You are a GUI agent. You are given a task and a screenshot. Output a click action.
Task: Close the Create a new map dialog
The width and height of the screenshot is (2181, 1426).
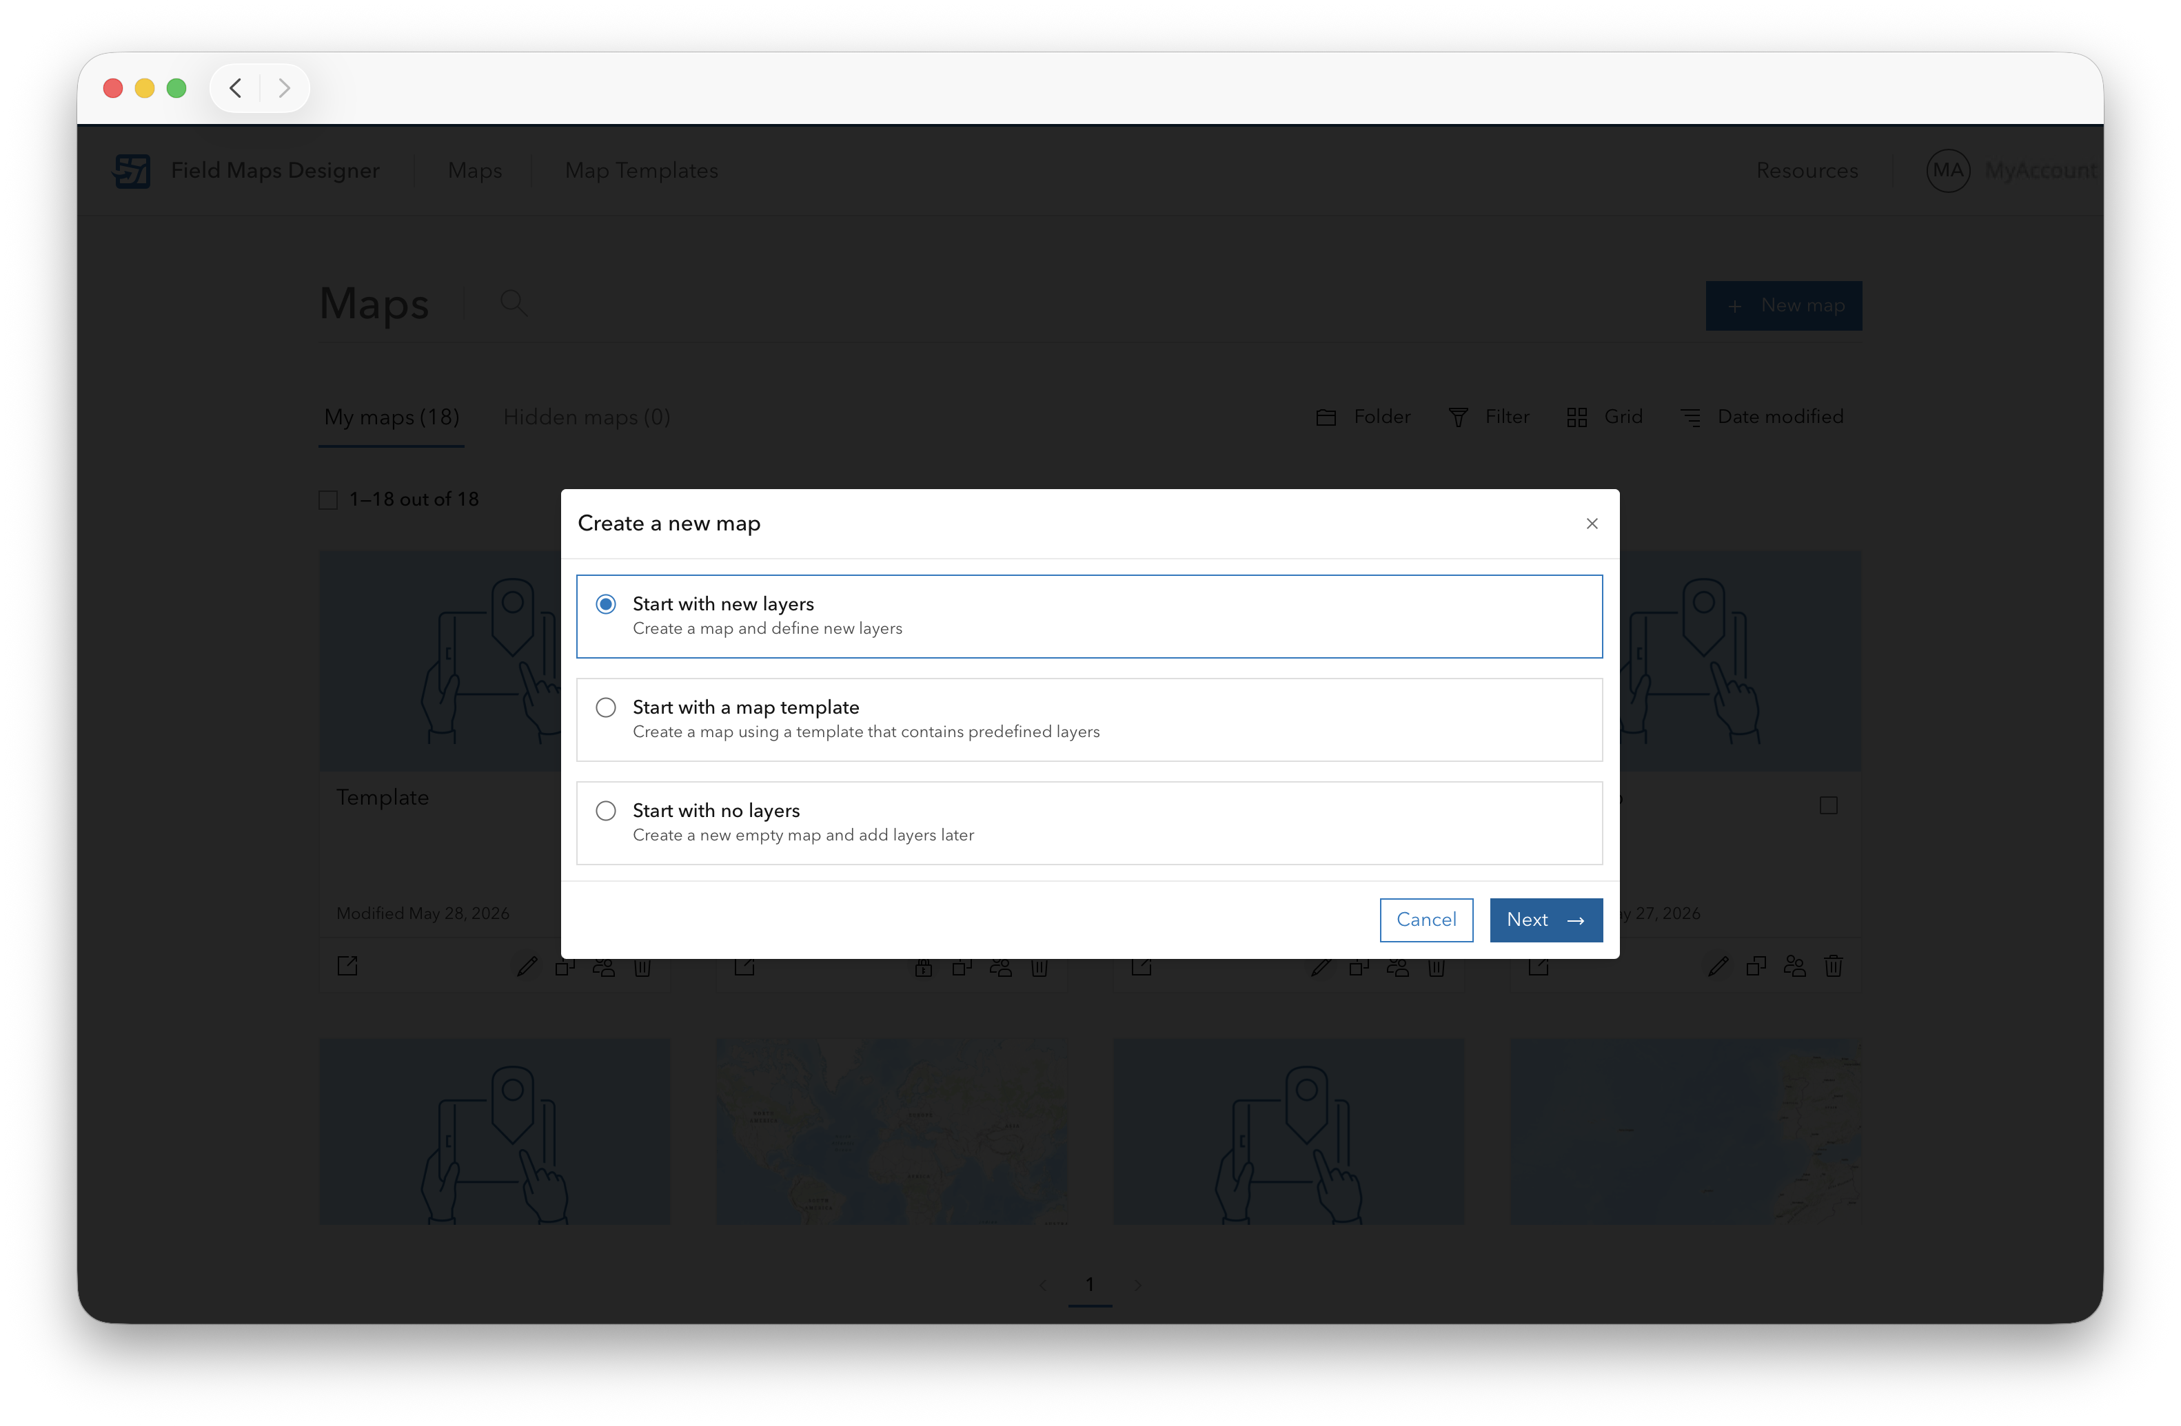pos(1592,523)
